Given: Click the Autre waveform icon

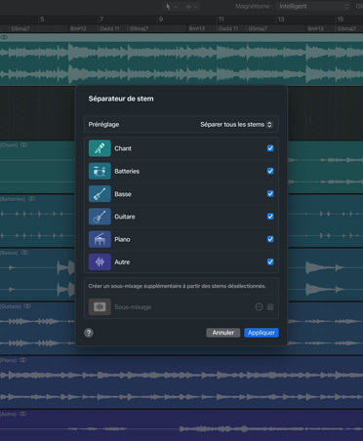Looking at the screenshot, I should pyautogui.click(x=100, y=262).
